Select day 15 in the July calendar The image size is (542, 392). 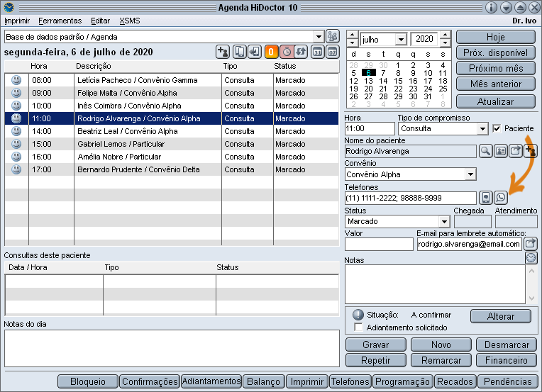coord(398,81)
